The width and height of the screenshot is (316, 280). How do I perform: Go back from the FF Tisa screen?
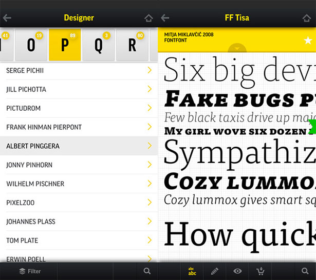point(165,18)
